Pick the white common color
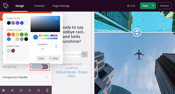 [x=13, y=39]
